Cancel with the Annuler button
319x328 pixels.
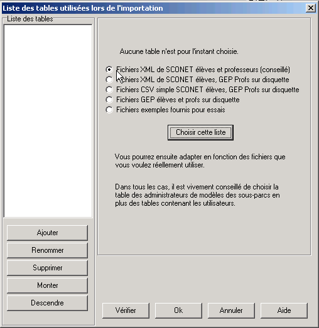(x=231, y=310)
